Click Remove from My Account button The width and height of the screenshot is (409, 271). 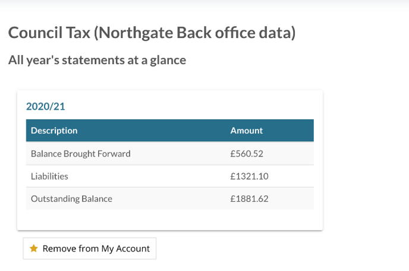point(89,248)
